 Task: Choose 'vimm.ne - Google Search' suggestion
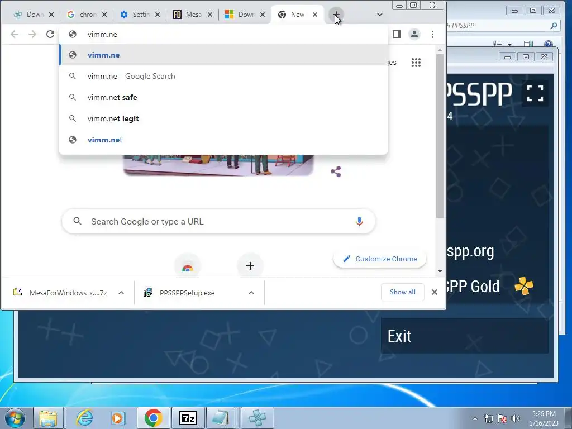(223, 76)
